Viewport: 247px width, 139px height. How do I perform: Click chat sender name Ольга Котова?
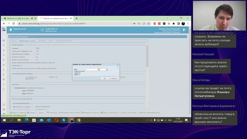201,80
